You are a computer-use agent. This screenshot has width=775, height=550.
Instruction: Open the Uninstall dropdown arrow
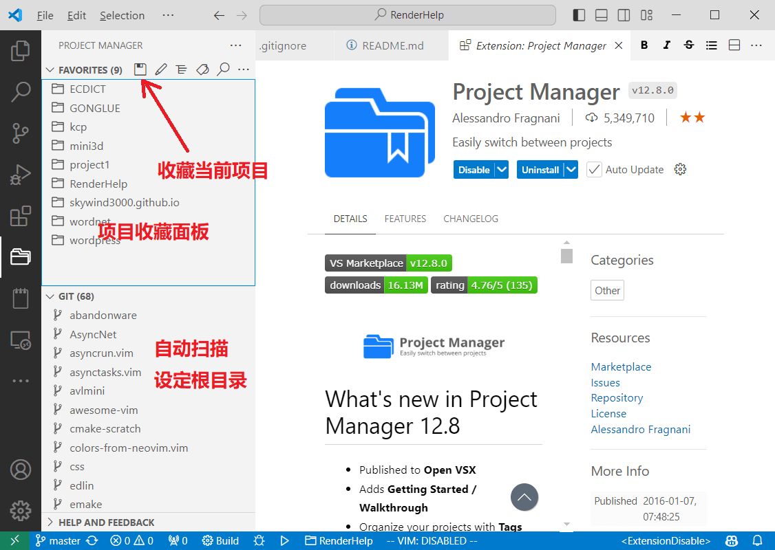(x=571, y=169)
